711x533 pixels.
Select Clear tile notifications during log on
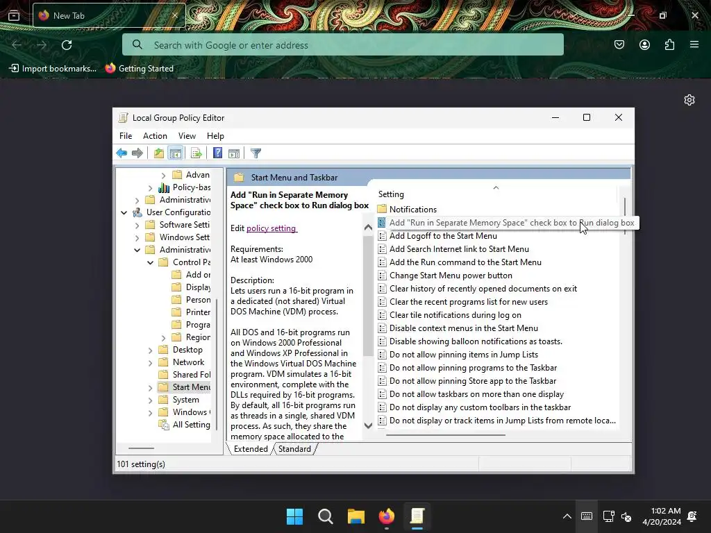pos(455,314)
